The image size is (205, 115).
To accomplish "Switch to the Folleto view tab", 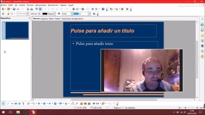I will tap(57, 19).
